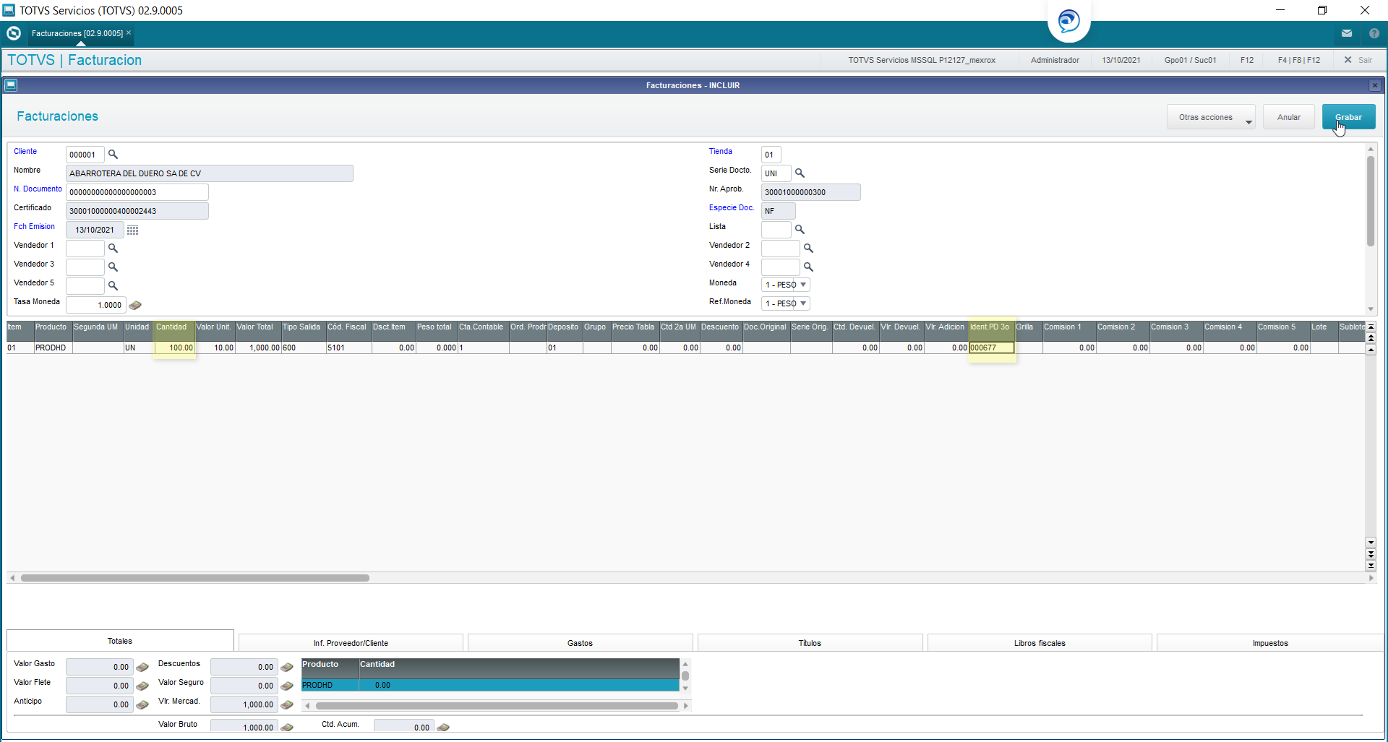Viewport: 1388px width, 742px height.
Task: Select PRODHD row in totals table
Action: [x=490, y=685]
